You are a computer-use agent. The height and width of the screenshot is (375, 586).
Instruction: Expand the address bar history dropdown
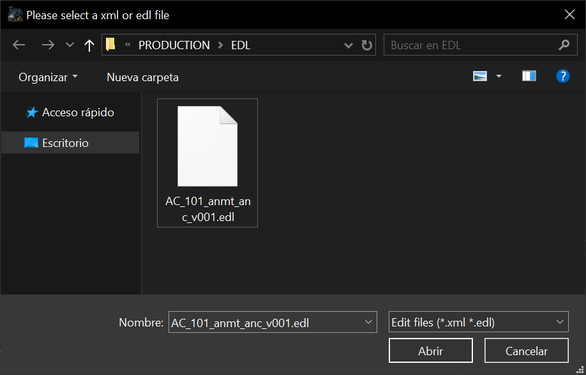point(349,45)
